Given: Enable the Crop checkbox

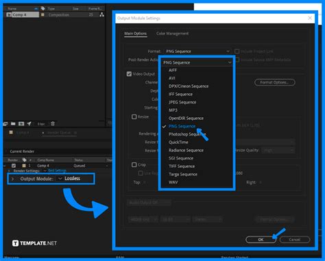Looking at the screenshot, I should [134, 164].
